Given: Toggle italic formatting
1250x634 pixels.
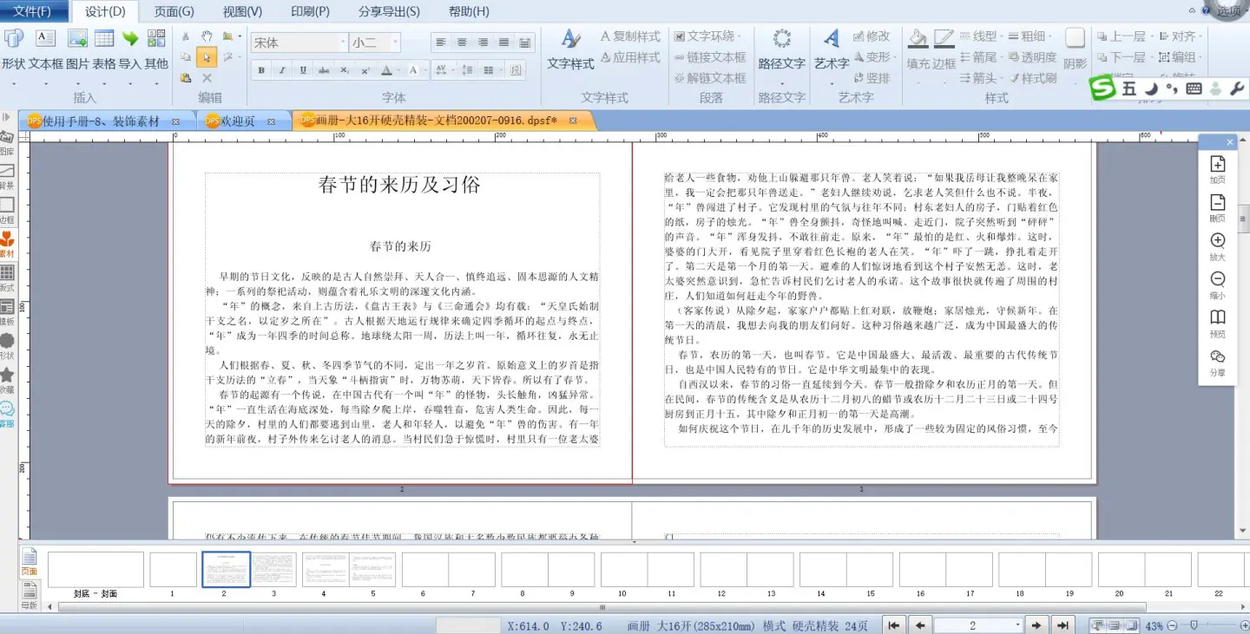Looking at the screenshot, I should click(x=282, y=70).
